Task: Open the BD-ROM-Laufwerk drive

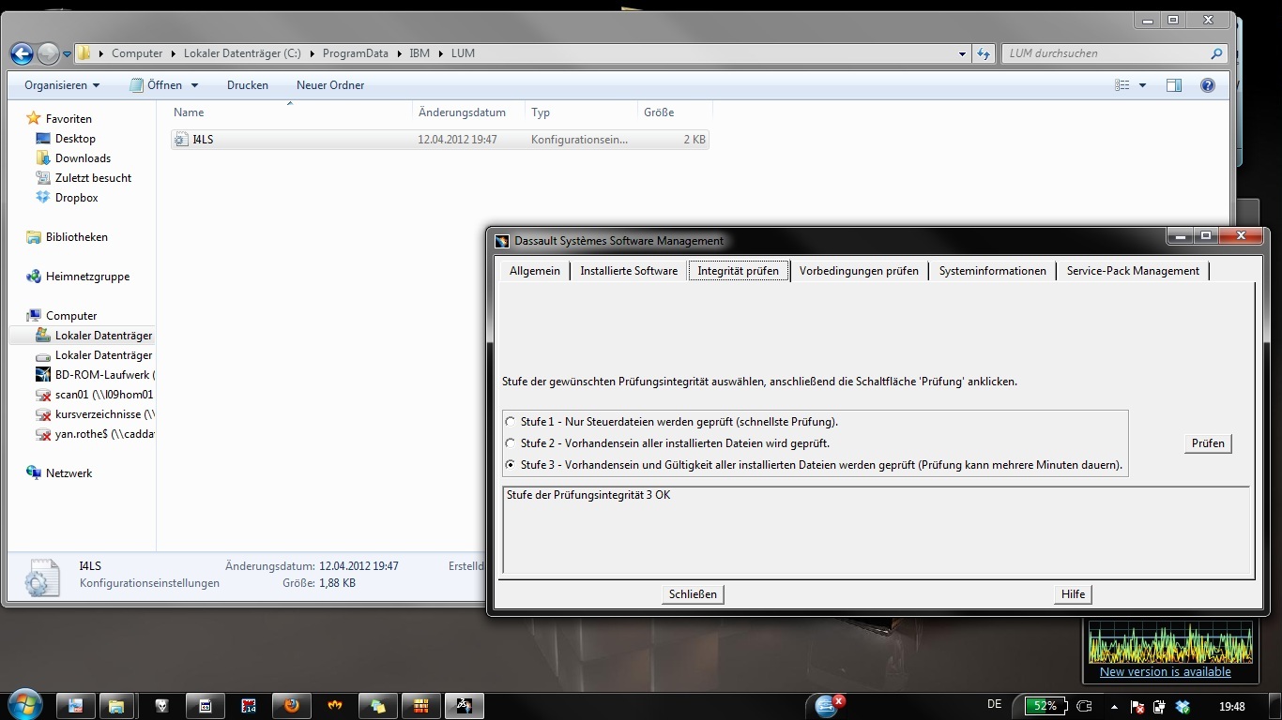Action: [x=95, y=375]
